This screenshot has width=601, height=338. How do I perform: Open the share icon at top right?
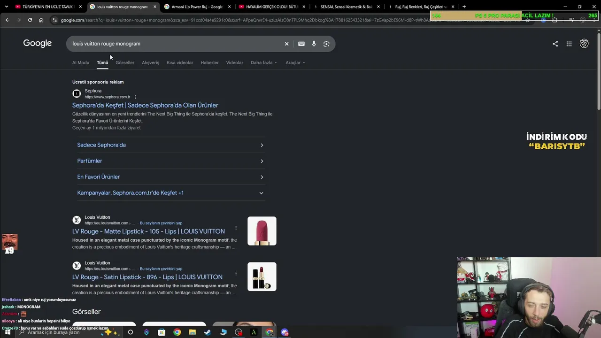click(x=555, y=44)
